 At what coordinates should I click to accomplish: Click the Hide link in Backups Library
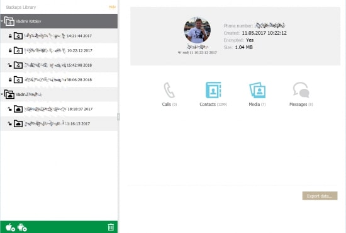tap(112, 7)
